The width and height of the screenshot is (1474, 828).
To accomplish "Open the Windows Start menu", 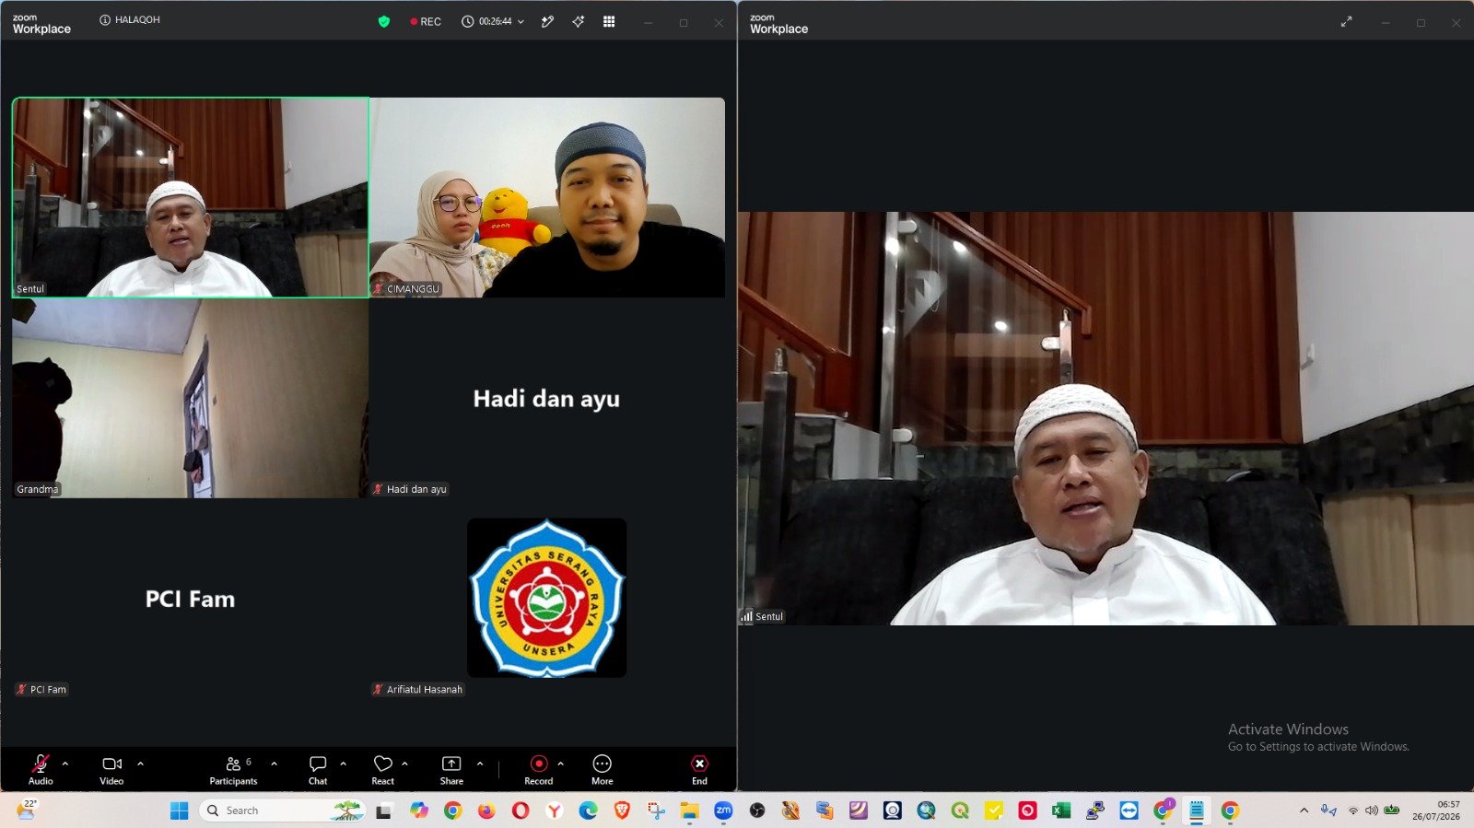I will tap(179, 811).
